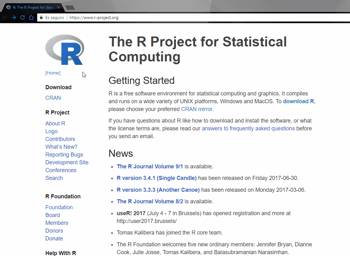Open R version 3.3.3 (Another Canoe)
The height and width of the screenshot is (256, 350).
(x=158, y=190)
